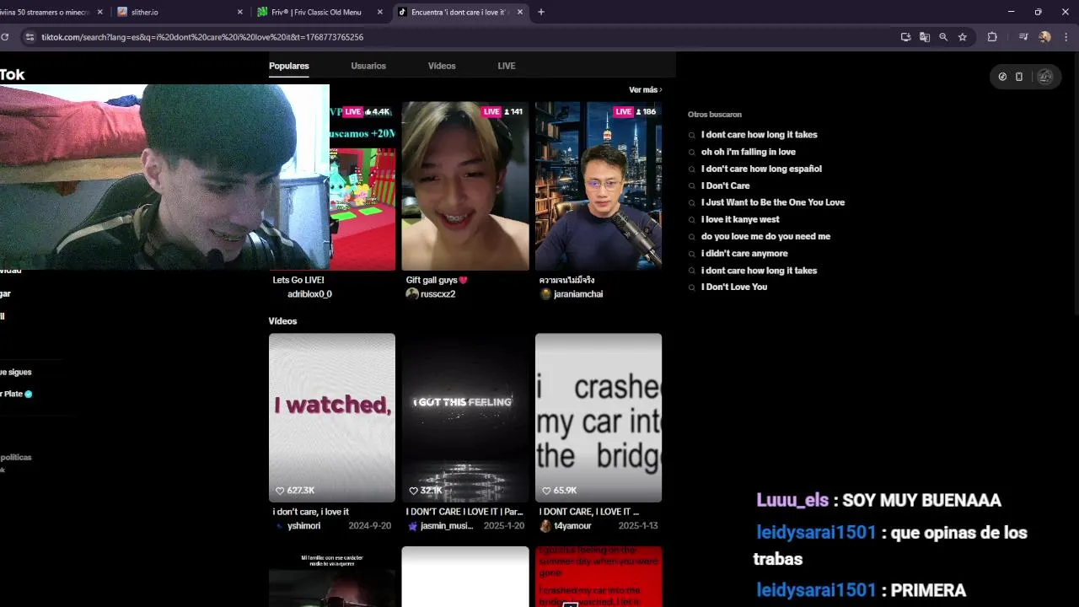Click russcxz2 avatar icon
Screen dimensions: 1079x607
click(x=412, y=294)
